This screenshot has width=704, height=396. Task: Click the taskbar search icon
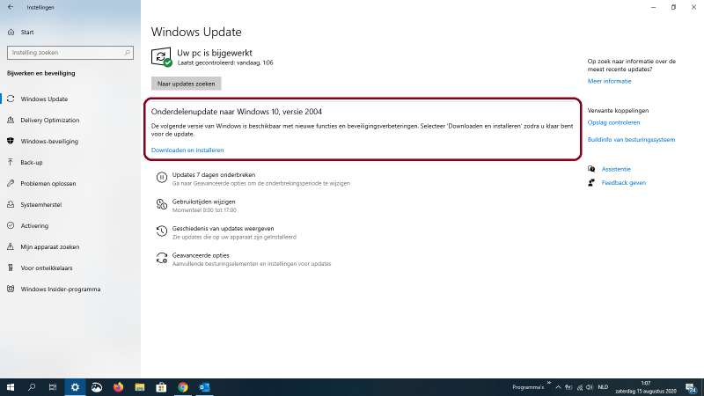point(32,387)
